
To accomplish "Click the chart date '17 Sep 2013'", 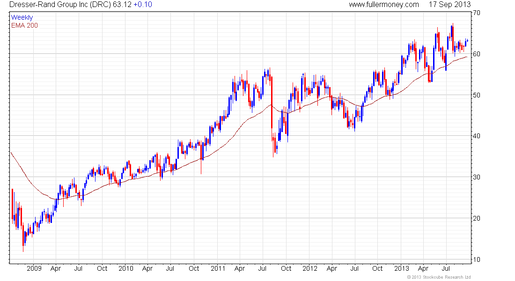I will point(449,5).
